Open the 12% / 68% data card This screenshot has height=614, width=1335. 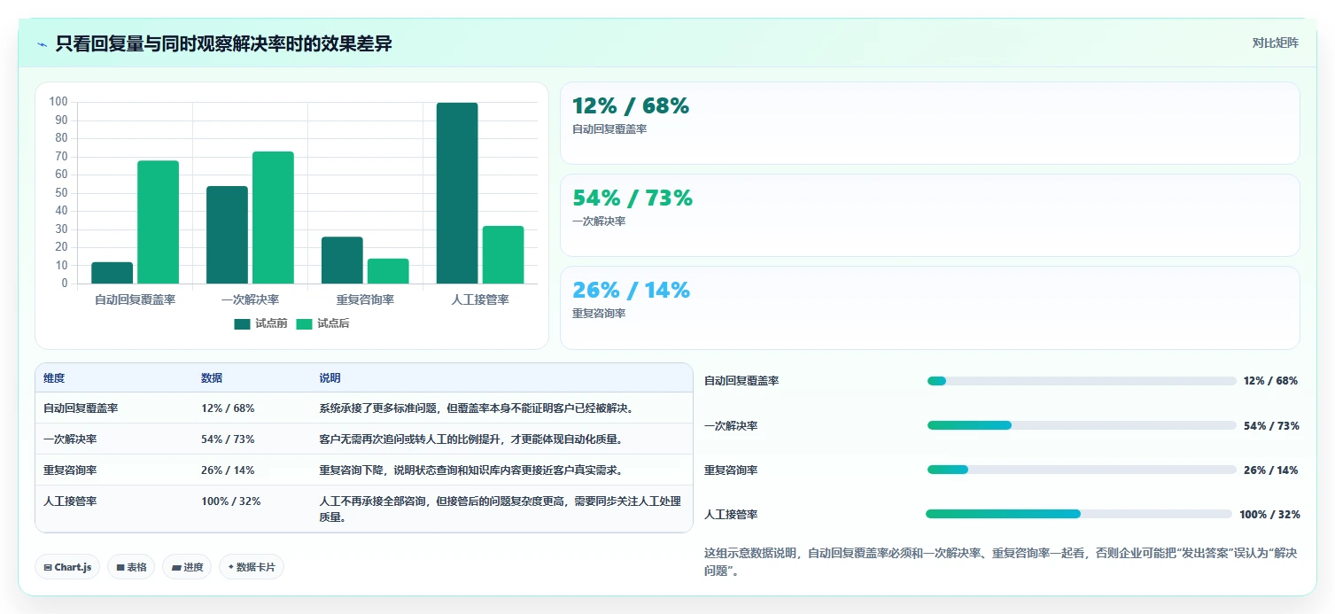[930, 123]
